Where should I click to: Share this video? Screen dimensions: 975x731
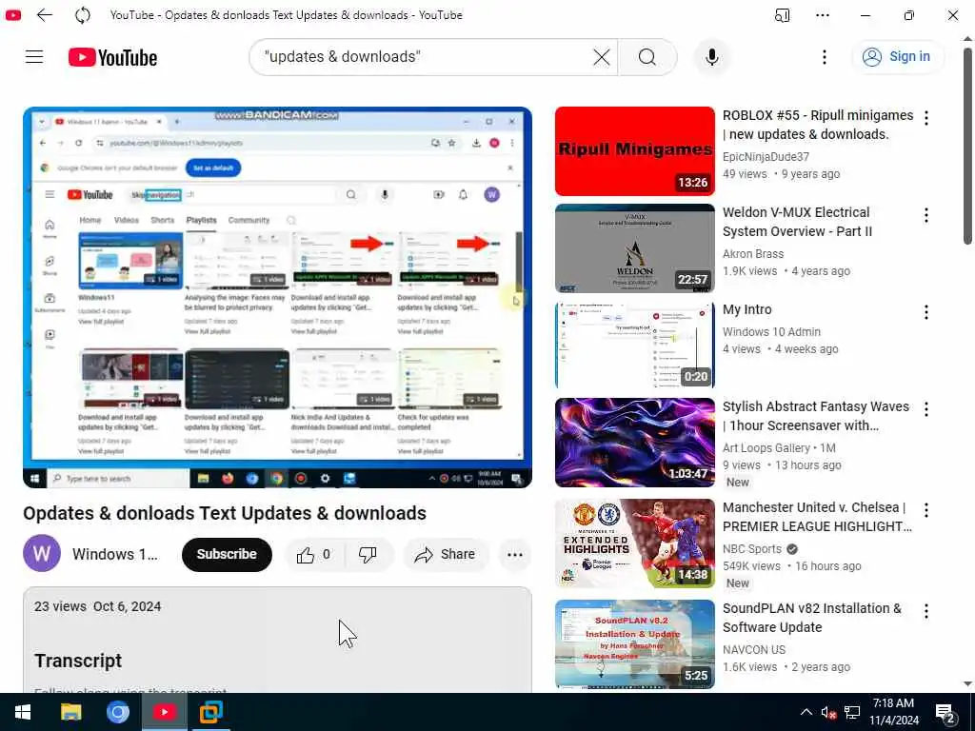[x=446, y=555]
